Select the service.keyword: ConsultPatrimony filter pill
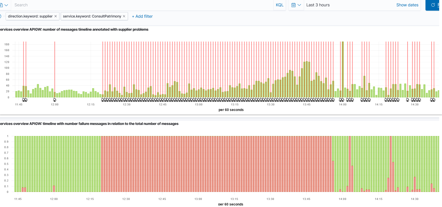Viewport: 442px width, 207px height. click(92, 16)
